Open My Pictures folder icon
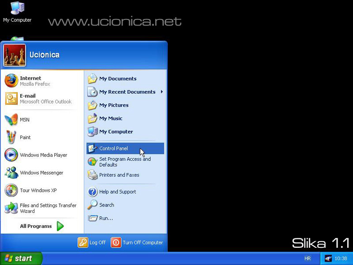The image size is (353, 265). 92,105
